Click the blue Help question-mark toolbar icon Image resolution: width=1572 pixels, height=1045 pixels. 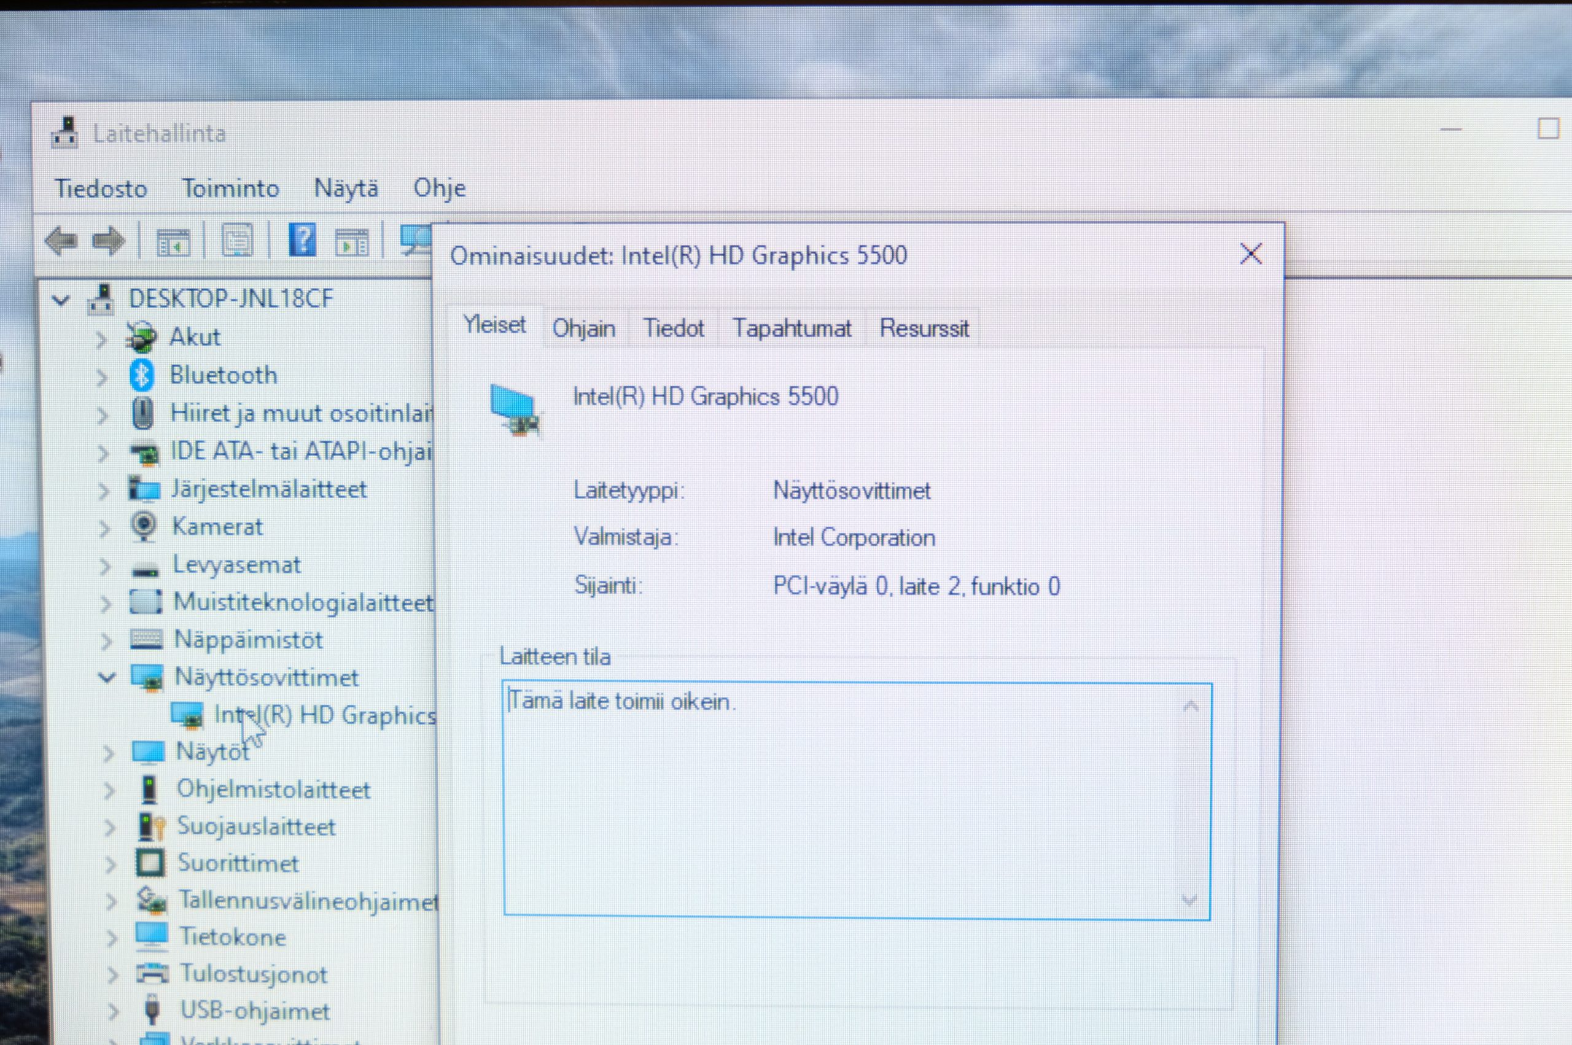coord(302,240)
